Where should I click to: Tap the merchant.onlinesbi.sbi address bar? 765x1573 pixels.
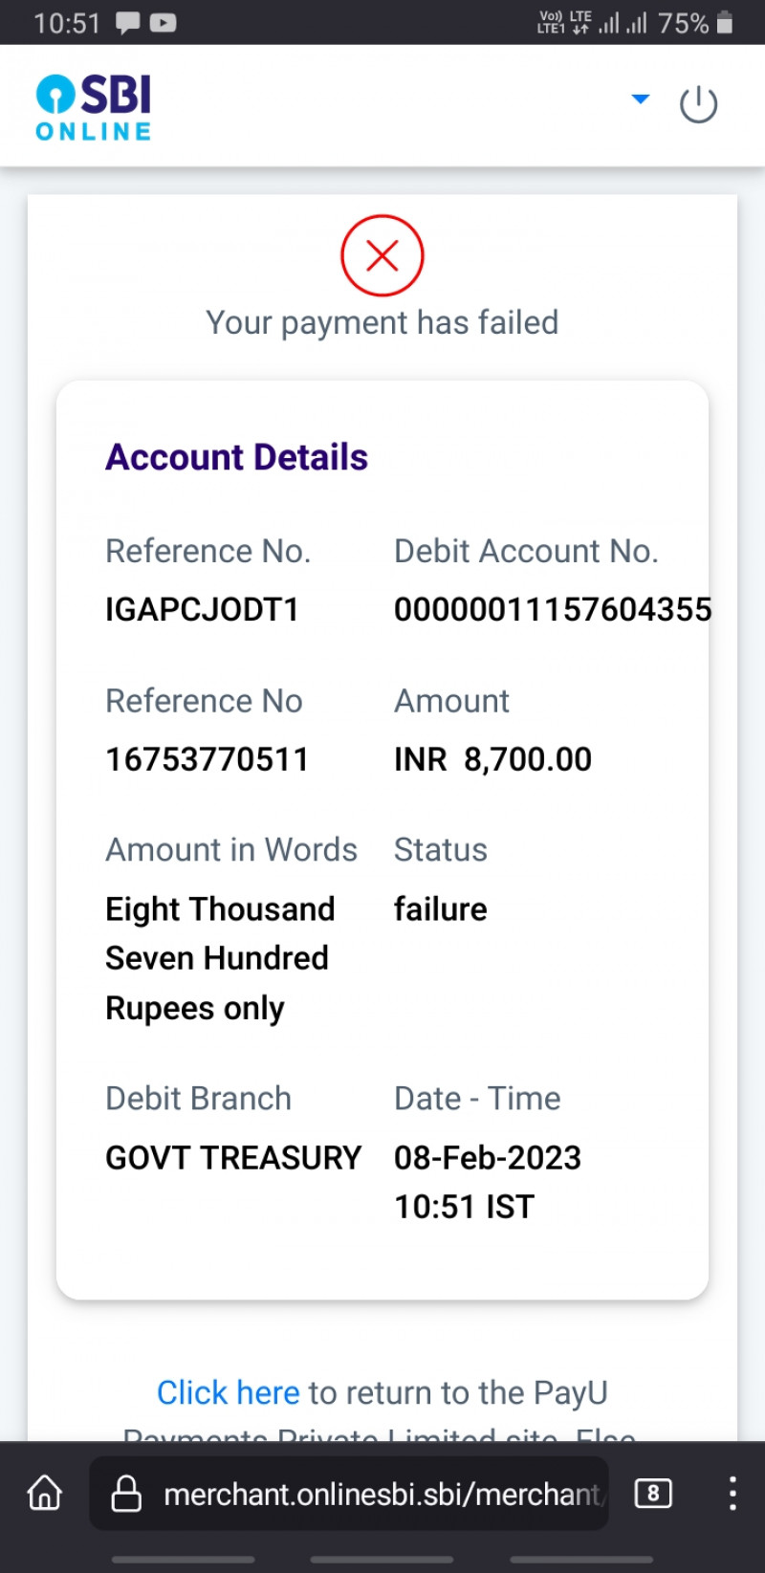point(382,1494)
